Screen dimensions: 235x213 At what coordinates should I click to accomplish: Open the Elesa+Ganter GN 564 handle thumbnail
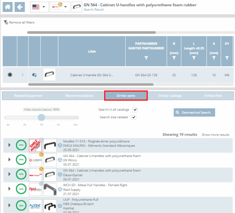(50, 175)
